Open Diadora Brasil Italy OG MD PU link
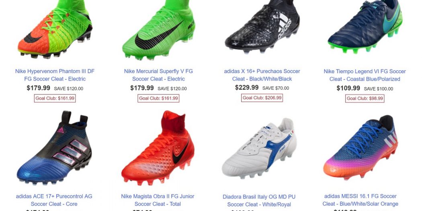The height and width of the screenshot is (211, 422). pyautogui.click(x=259, y=201)
